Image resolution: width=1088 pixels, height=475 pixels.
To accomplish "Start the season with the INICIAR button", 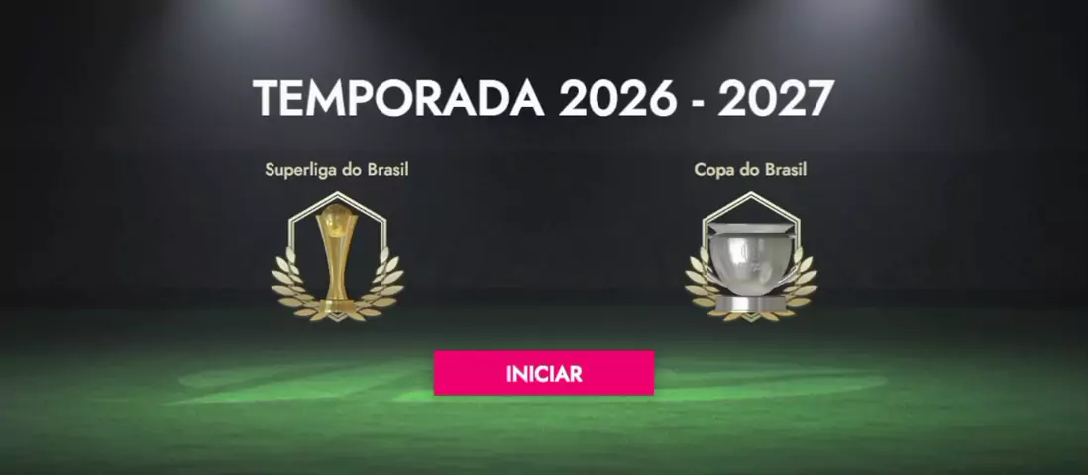I will tap(543, 373).
